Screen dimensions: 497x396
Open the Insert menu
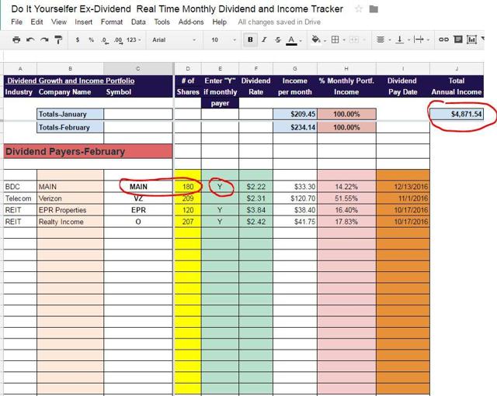(x=83, y=22)
